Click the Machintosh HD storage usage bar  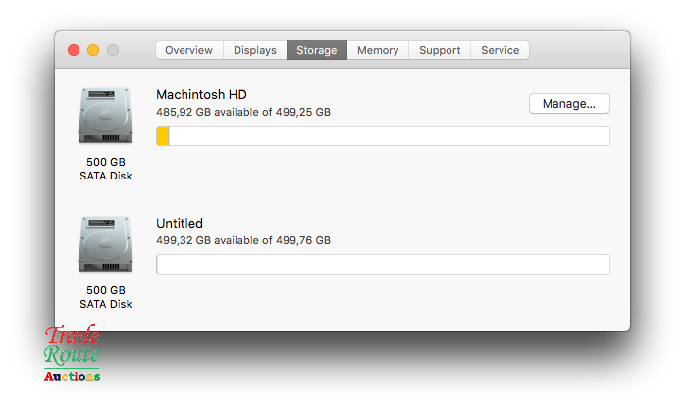click(383, 135)
